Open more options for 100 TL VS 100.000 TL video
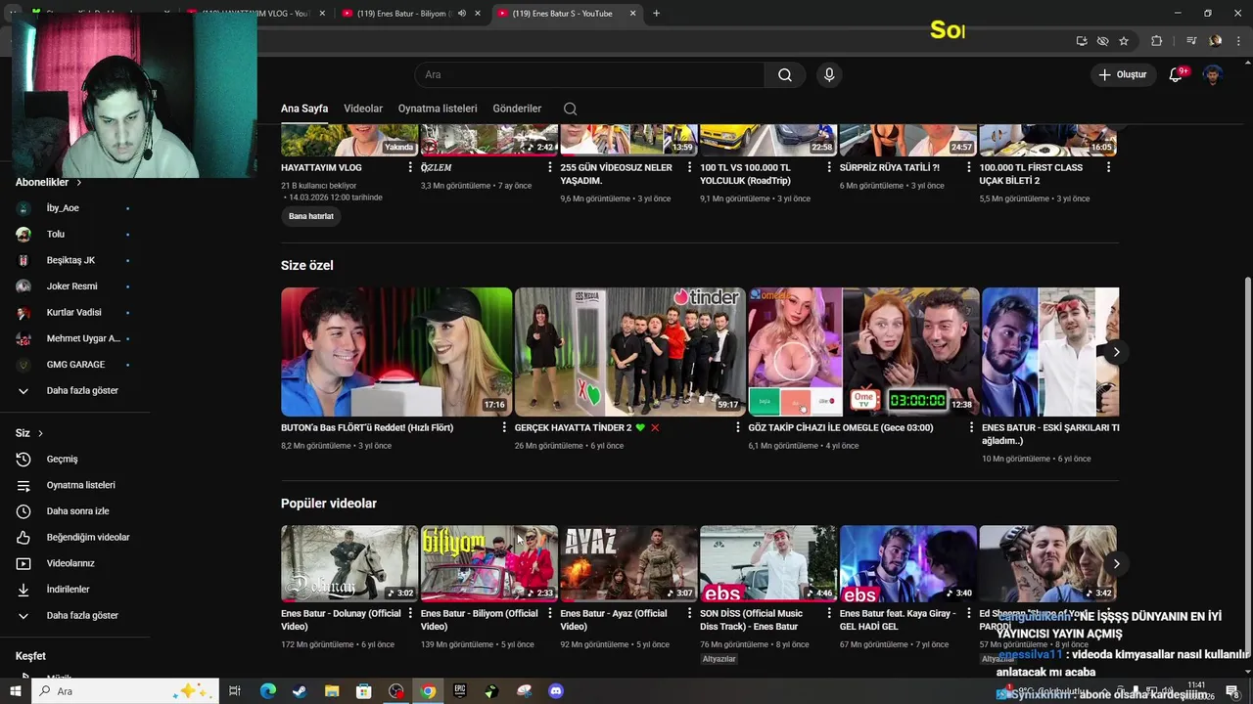The image size is (1253, 704). click(x=829, y=168)
